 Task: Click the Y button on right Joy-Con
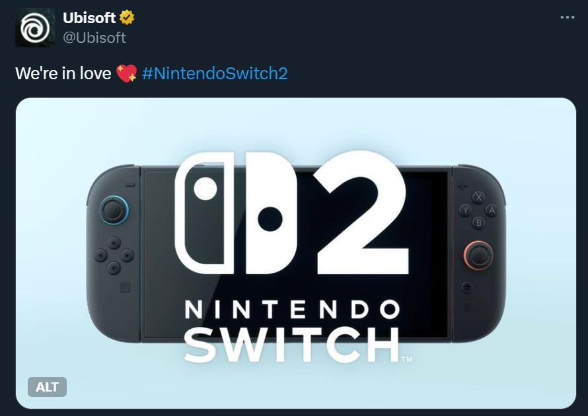click(x=465, y=210)
